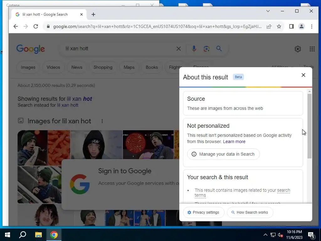The height and width of the screenshot is (241, 321).
Task: Open the more options dots beside Images heading
Action: point(102,121)
